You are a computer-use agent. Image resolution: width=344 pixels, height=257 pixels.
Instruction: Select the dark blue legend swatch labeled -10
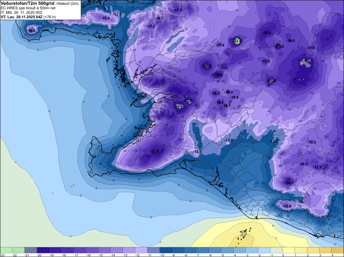click(x=166, y=250)
